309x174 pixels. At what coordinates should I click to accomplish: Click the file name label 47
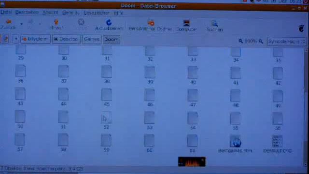[x=193, y=105]
